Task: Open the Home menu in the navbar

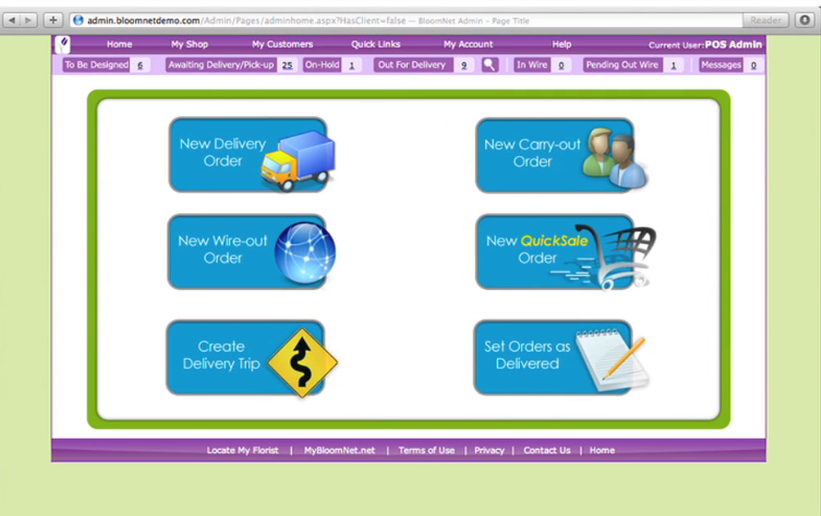Action: tap(119, 44)
